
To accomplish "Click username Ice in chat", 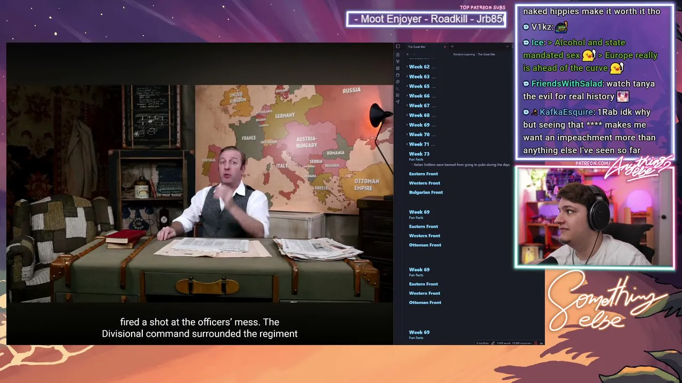I will (x=538, y=43).
